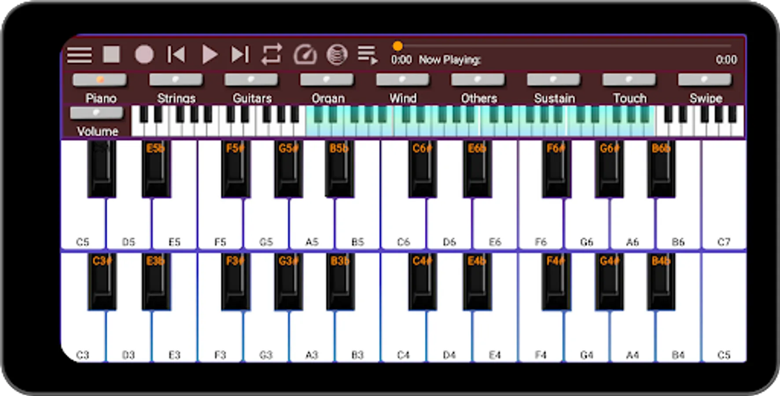This screenshot has height=396, width=780.
Task: Toggle the Others instrument switch
Action: (478, 80)
